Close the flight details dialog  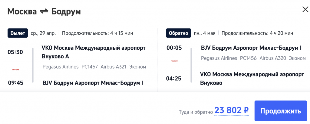click(305, 9)
